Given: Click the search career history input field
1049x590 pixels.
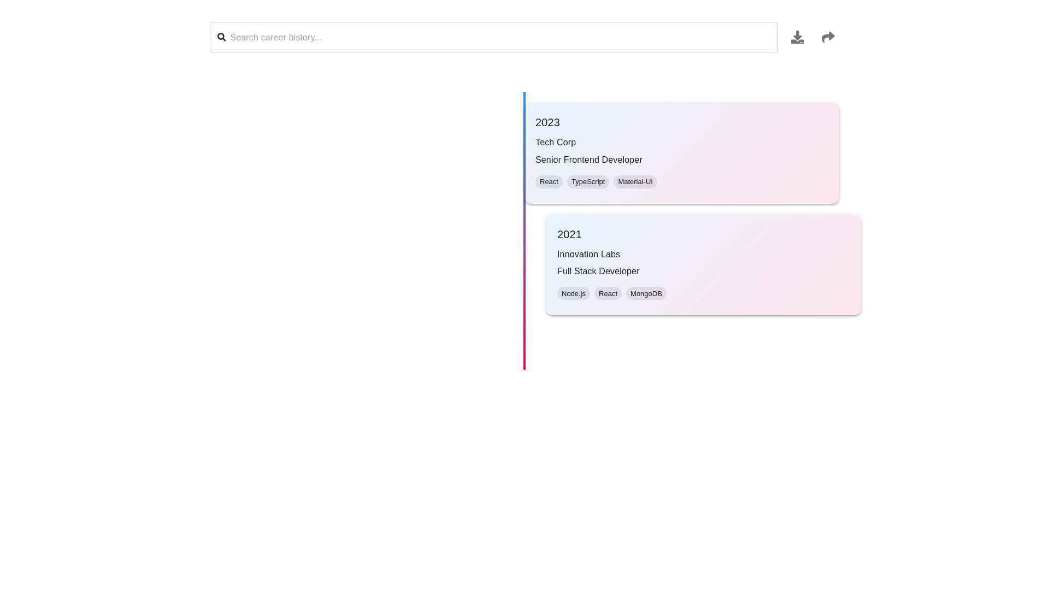Looking at the screenshot, I should pos(437,37).
